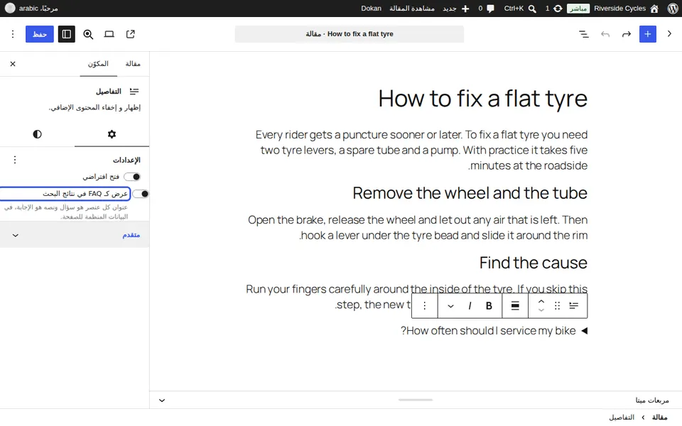Open the Styles half-circle tab in sidebar

(x=38, y=134)
